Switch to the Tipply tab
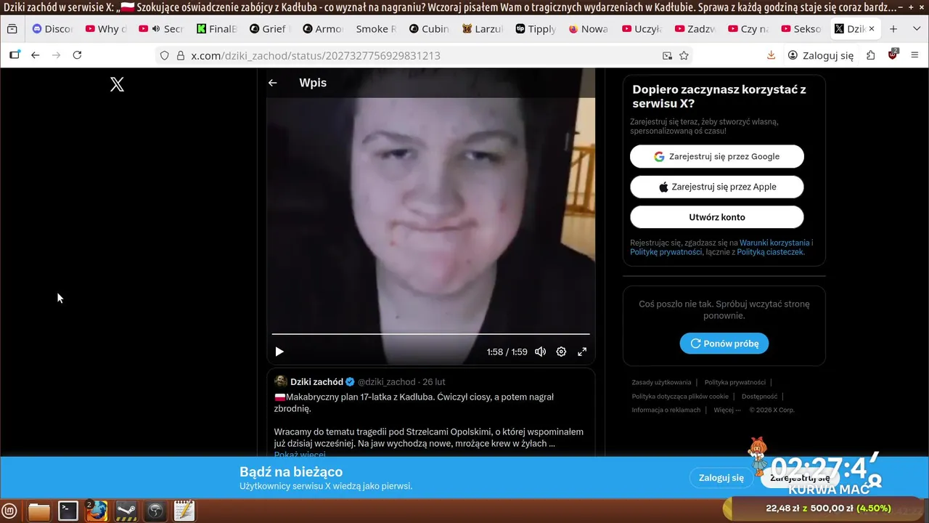The height and width of the screenshot is (523, 929). pos(536,29)
